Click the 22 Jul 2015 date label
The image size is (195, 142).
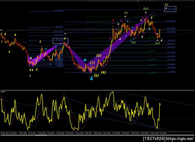click(32, 133)
